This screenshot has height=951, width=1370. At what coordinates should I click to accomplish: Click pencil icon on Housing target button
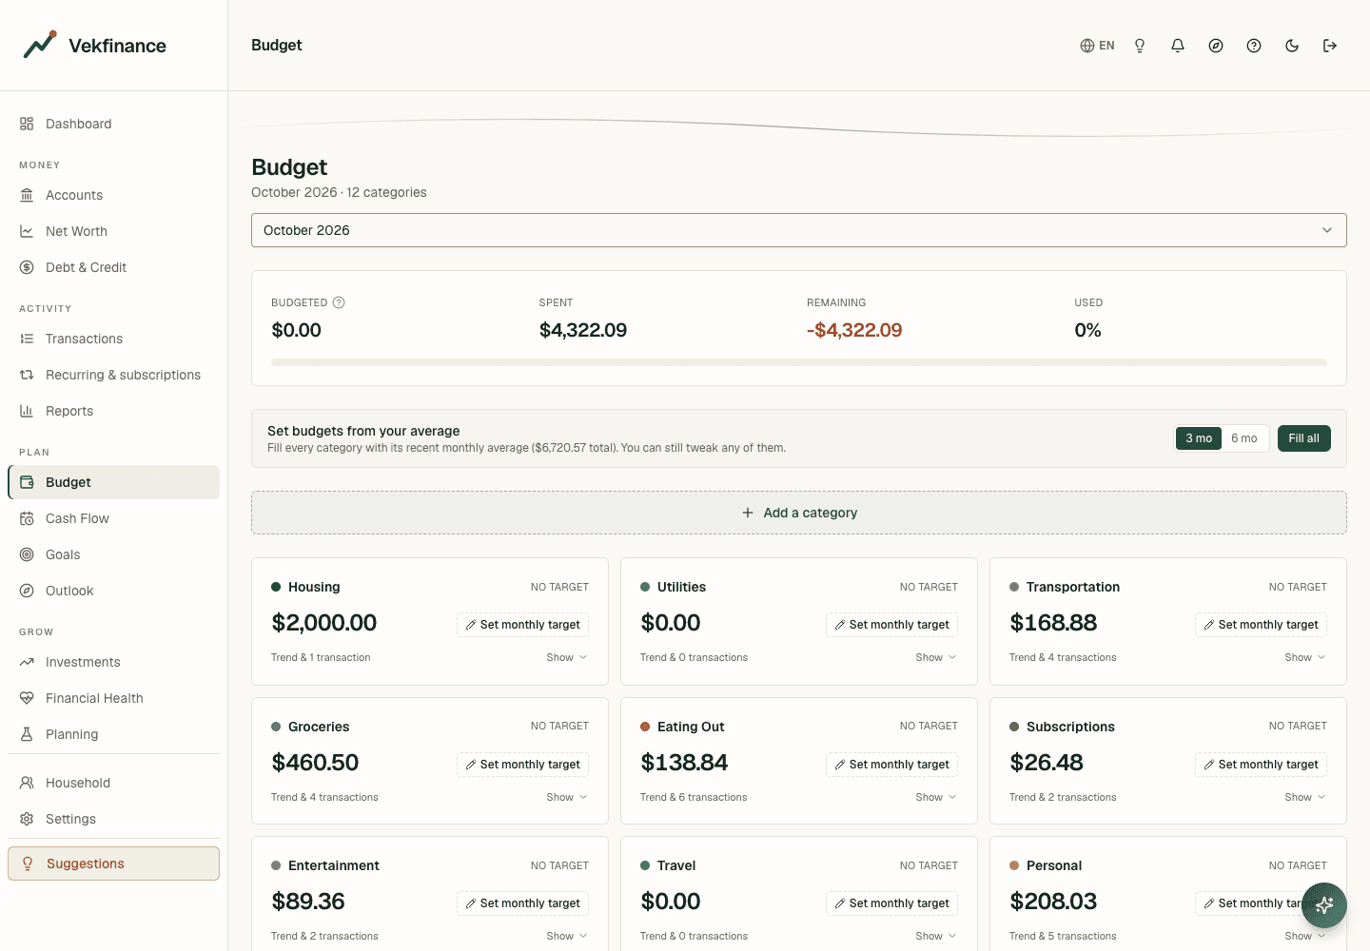pyautogui.click(x=471, y=625)
